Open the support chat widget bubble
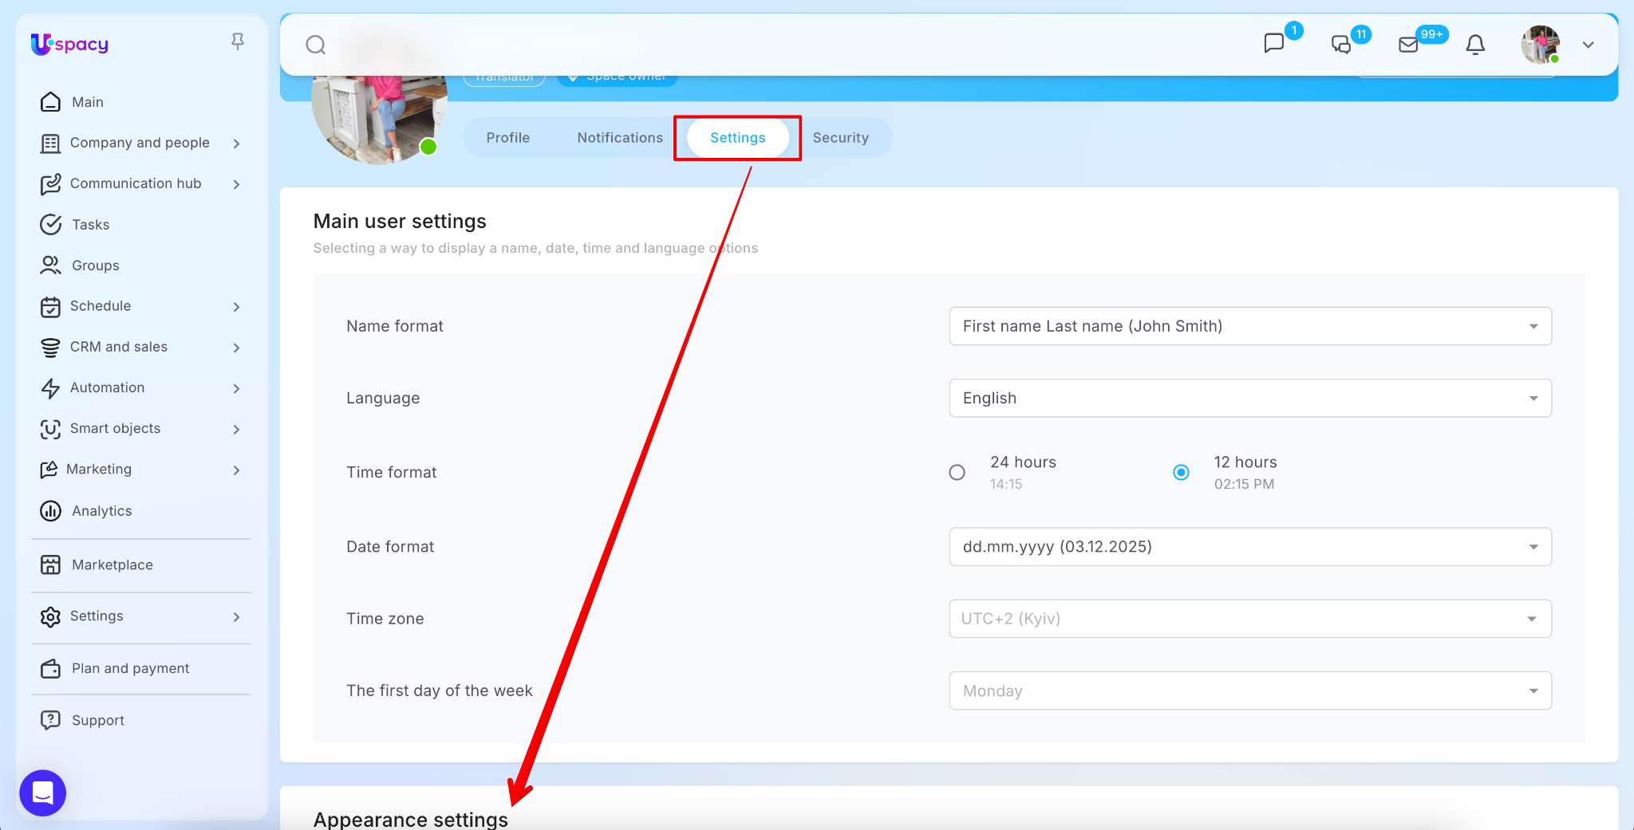The height and width of the screenshot is (830, 1634). click(x=43, y=793)
